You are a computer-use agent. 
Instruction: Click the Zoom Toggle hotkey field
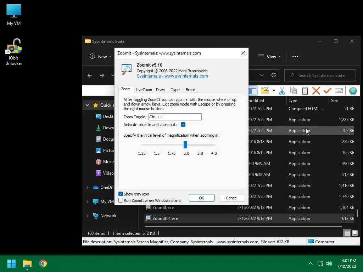tap(175, 117)
